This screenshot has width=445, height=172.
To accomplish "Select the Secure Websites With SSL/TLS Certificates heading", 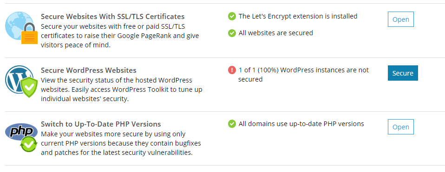I will point(113,16).
